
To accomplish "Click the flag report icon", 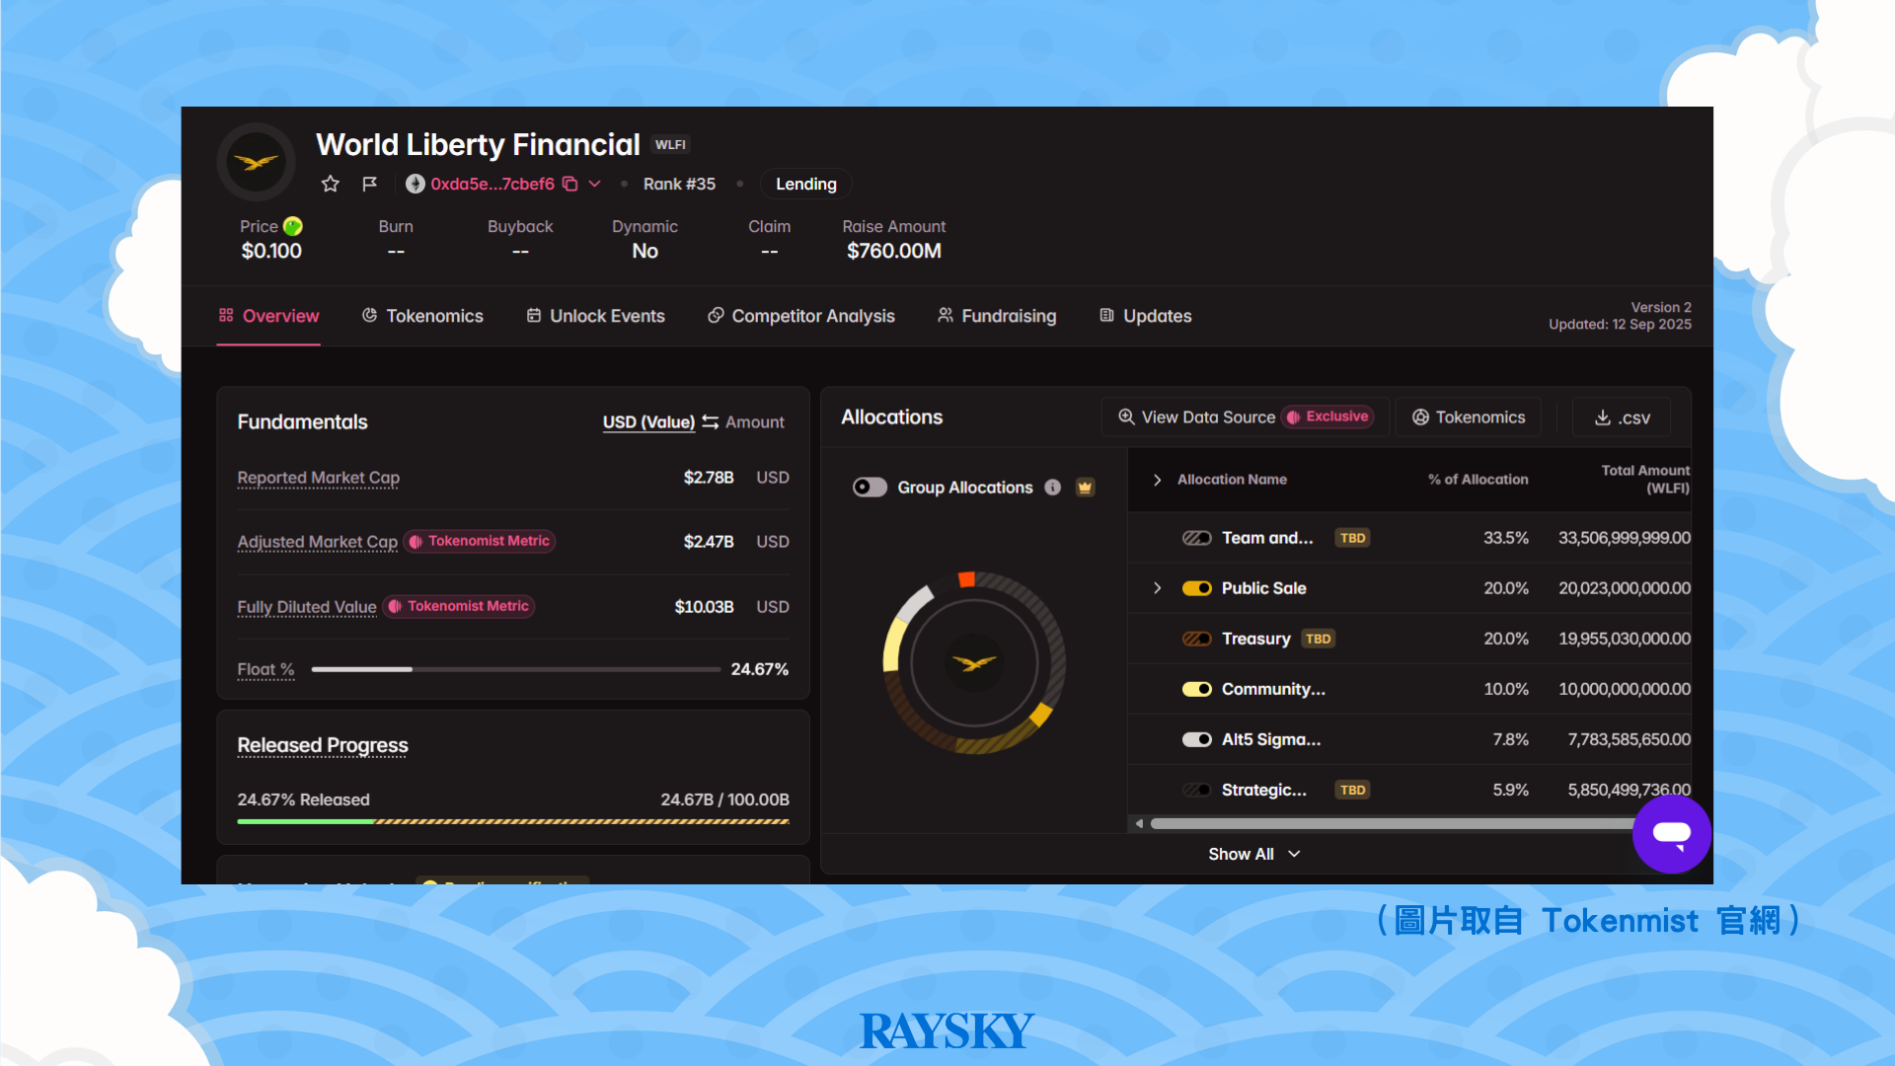I will [x=369, y=184].
